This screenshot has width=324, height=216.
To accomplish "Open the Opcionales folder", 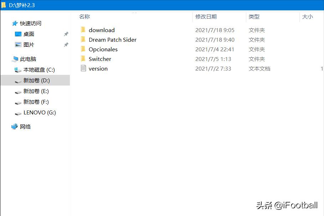I will 103,49.
